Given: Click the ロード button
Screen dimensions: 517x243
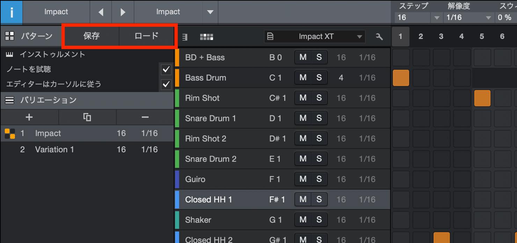Looking at the screenshot, I should (x=146, y=36).
